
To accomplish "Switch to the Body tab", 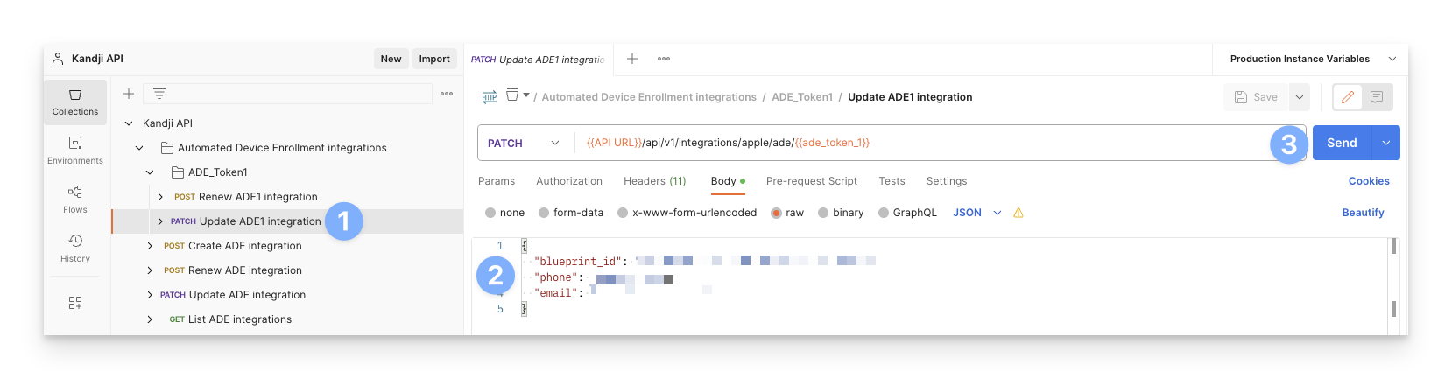I will pos(728,181).
